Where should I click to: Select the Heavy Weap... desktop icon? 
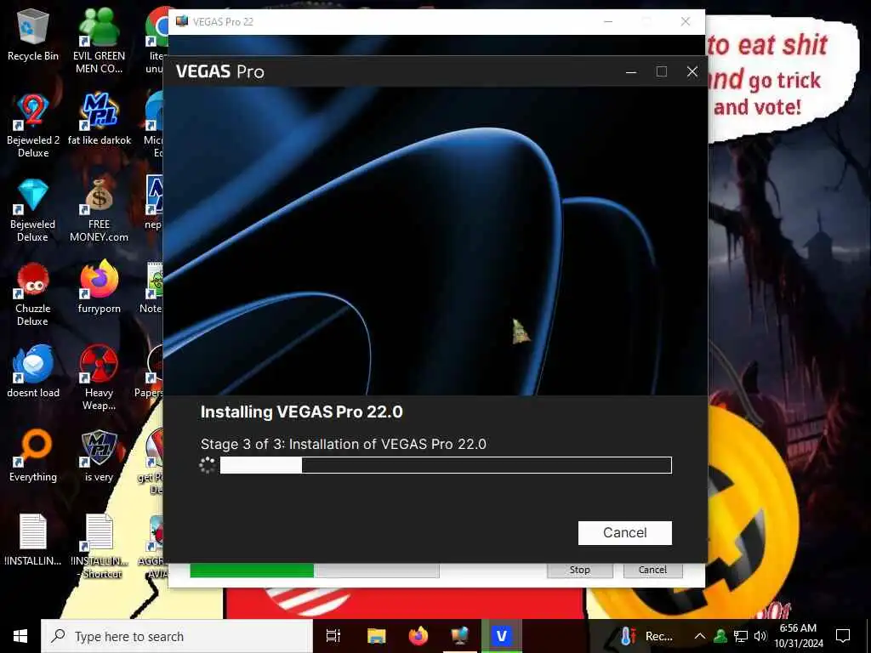(x=99, y=378)
